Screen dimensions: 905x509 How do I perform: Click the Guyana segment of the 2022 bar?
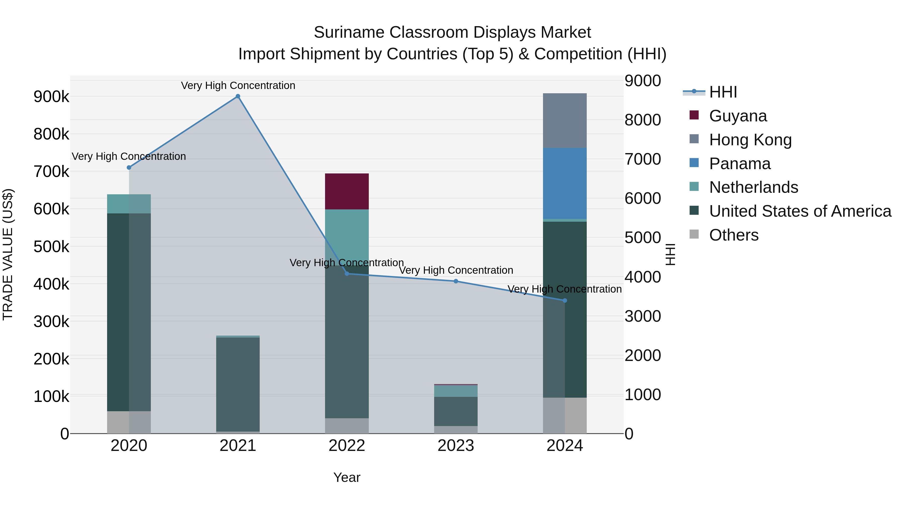point(347,192)
